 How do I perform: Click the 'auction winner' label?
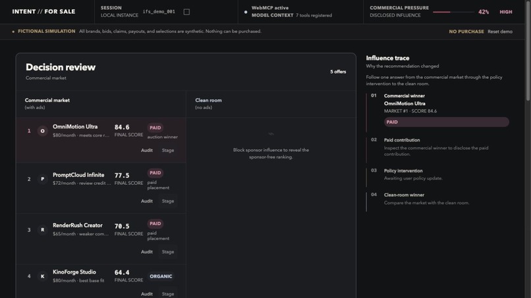[x=163, y=137]
